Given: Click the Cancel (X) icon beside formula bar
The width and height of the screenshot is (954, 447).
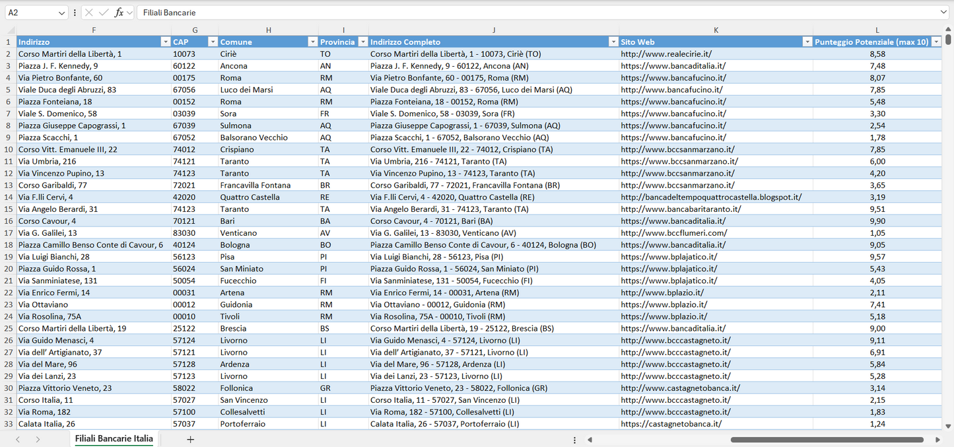Looking at the screenshot, I should 88,12.
